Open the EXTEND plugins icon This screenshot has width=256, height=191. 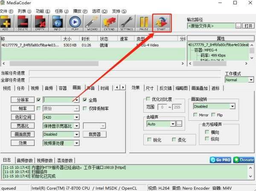pos(109,23)
